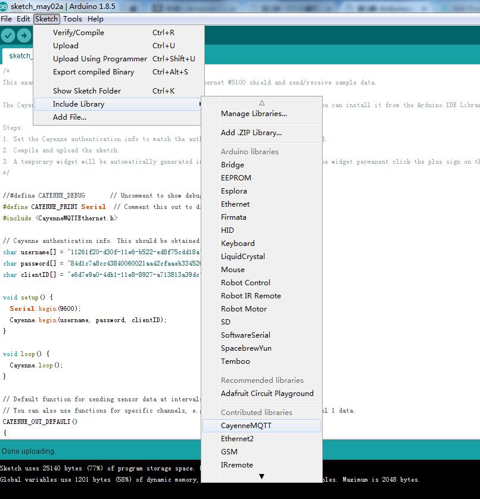Click the 'Sketch uses 25140 bytes' console line
Viewport: 480px width, 499px height.
click(97, 469)
